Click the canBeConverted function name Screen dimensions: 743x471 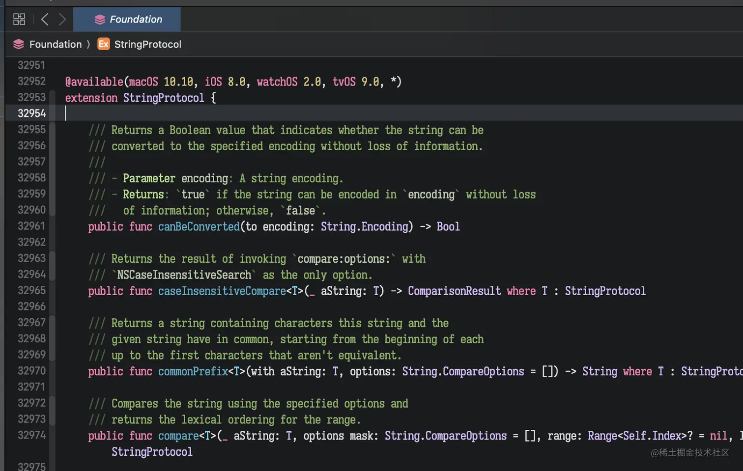pos(198,226)
